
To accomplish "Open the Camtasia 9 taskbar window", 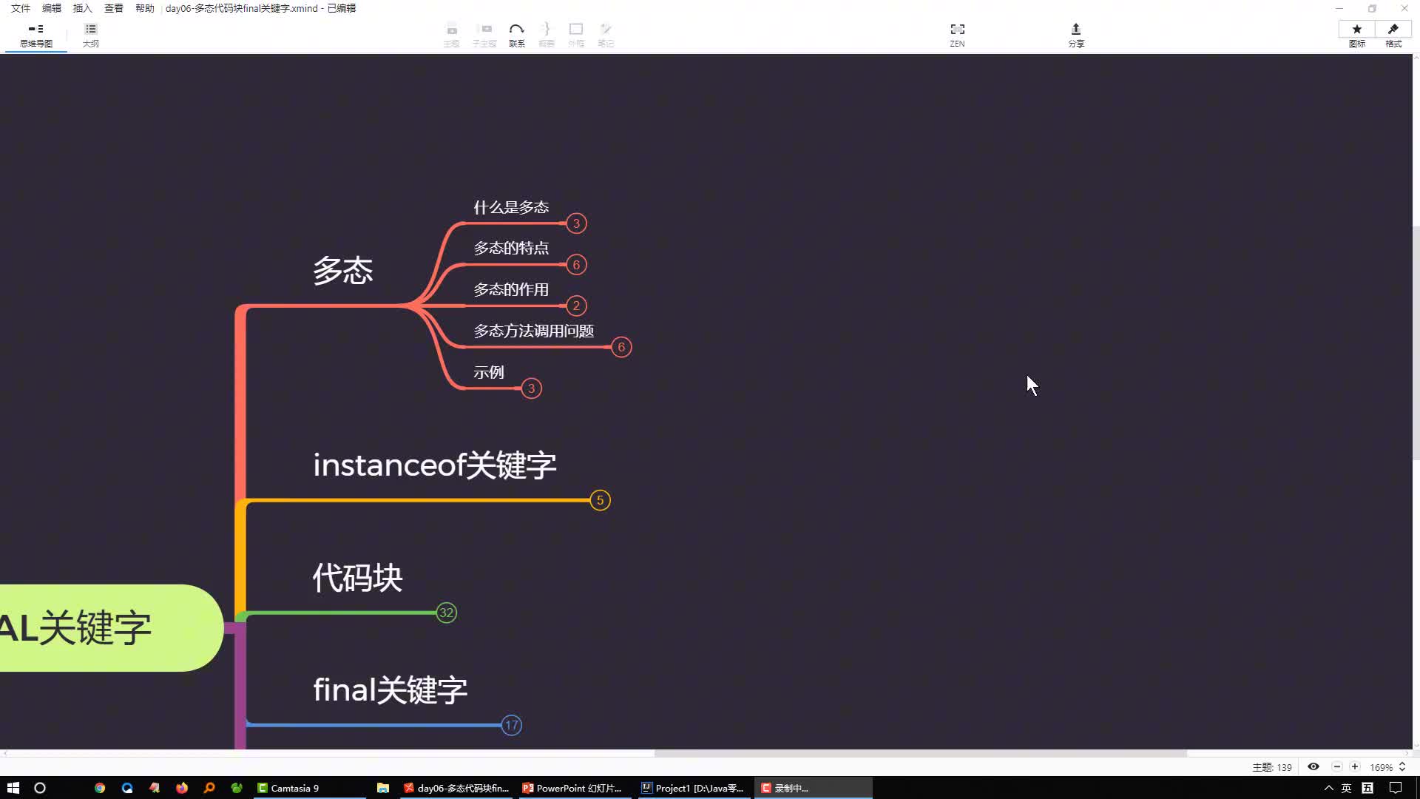I will (309, 788).
